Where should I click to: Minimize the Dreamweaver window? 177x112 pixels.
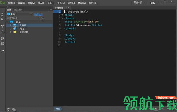click(160, 2)
